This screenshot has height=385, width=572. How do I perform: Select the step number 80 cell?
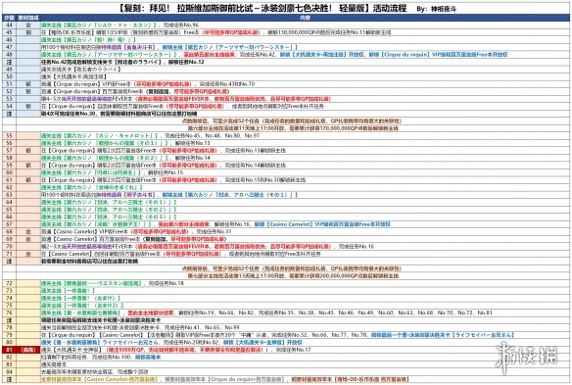click(x=9, y=342)
